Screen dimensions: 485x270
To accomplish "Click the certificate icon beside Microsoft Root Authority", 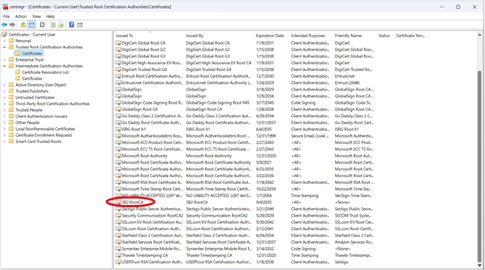I will (x=118, y=156).
